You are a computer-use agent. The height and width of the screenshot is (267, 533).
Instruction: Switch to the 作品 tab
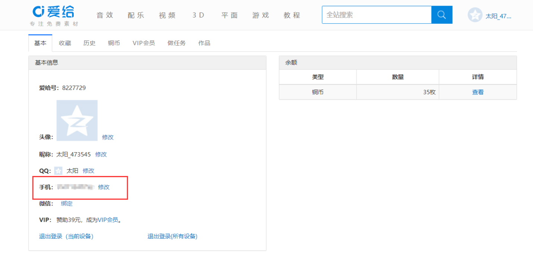(204, 43)
